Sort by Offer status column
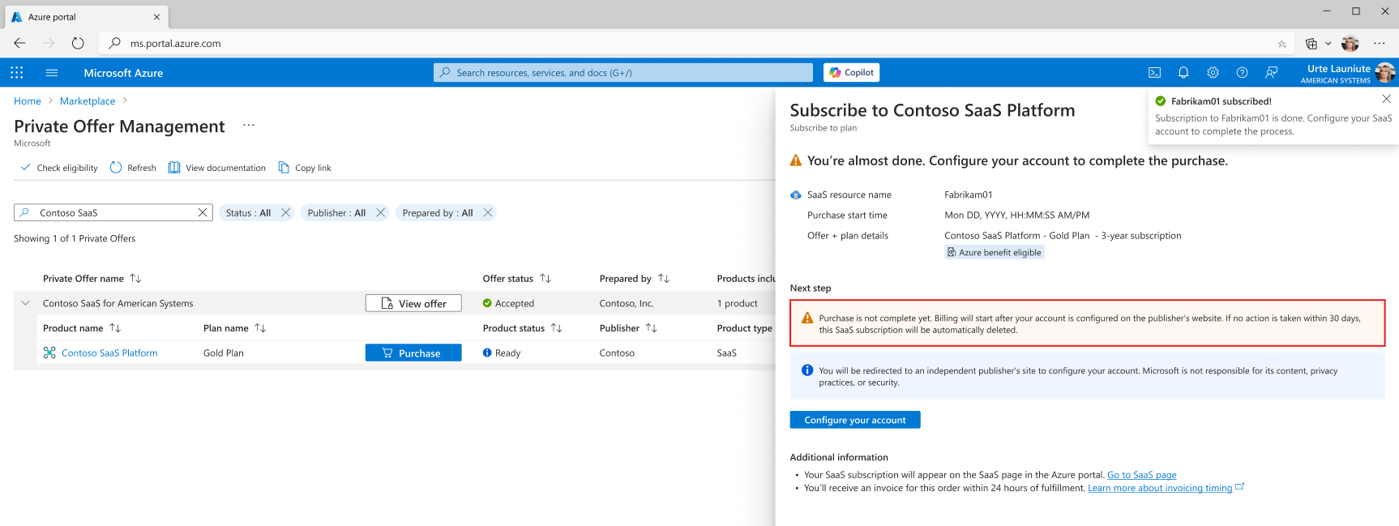 545,278
